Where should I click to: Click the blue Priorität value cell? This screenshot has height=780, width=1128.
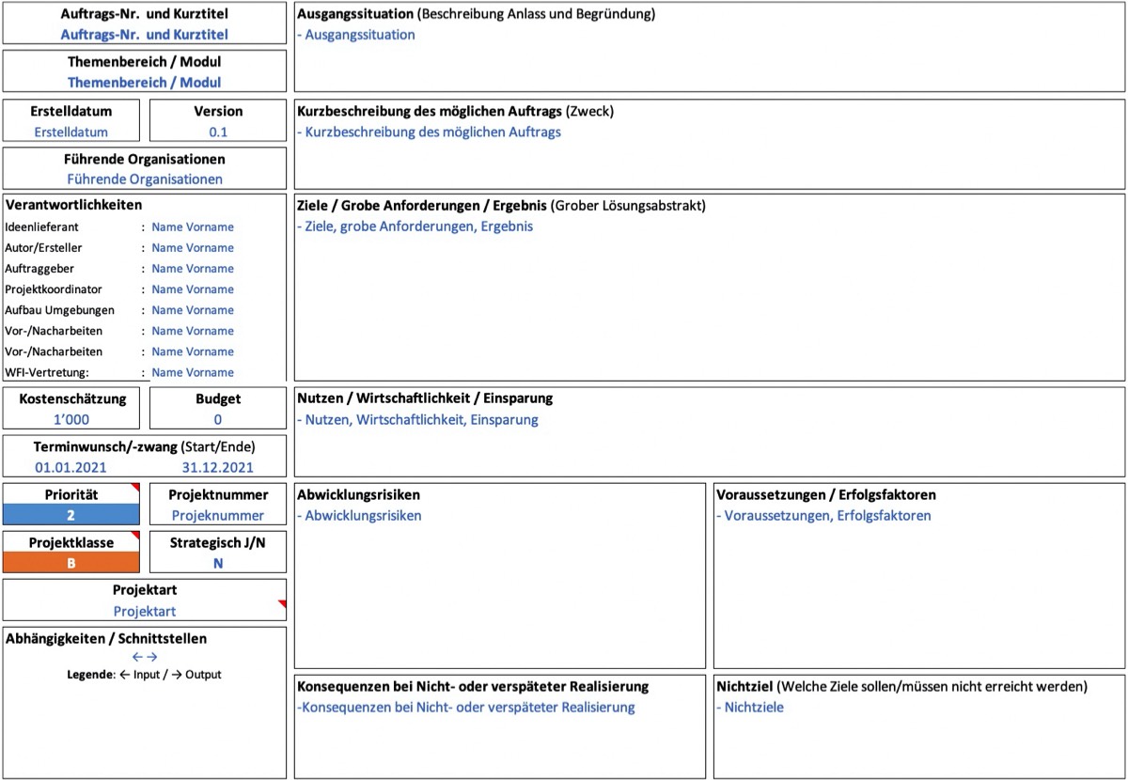coord(70,515)
